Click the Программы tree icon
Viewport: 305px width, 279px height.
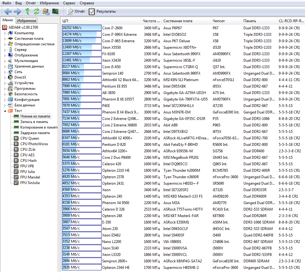coord(10,89)
